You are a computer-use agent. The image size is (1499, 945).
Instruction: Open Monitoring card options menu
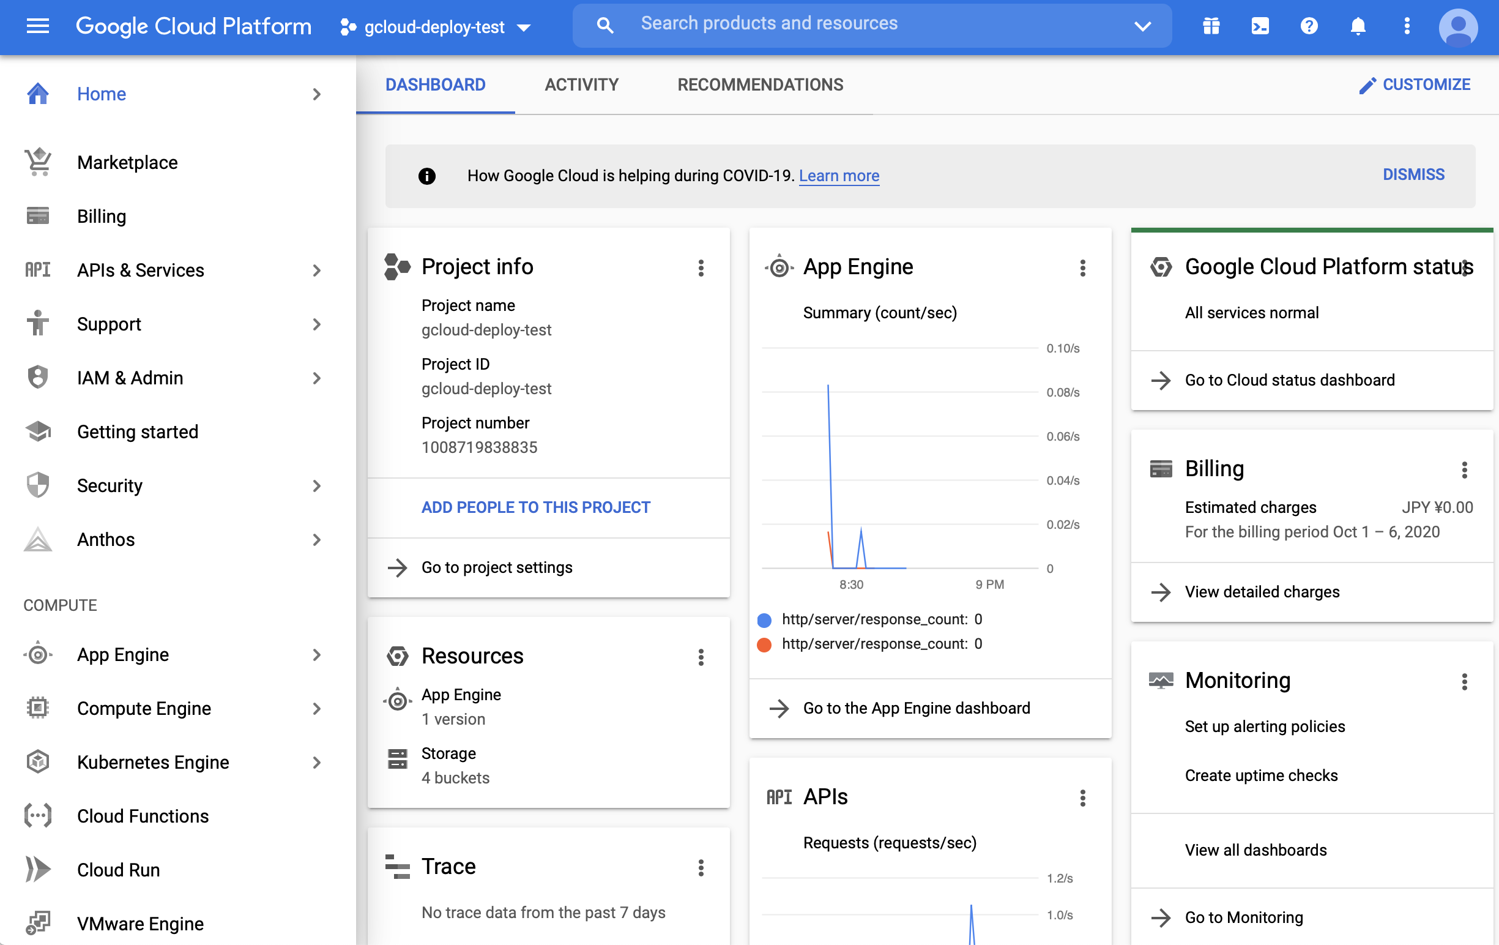point(1464,682)
